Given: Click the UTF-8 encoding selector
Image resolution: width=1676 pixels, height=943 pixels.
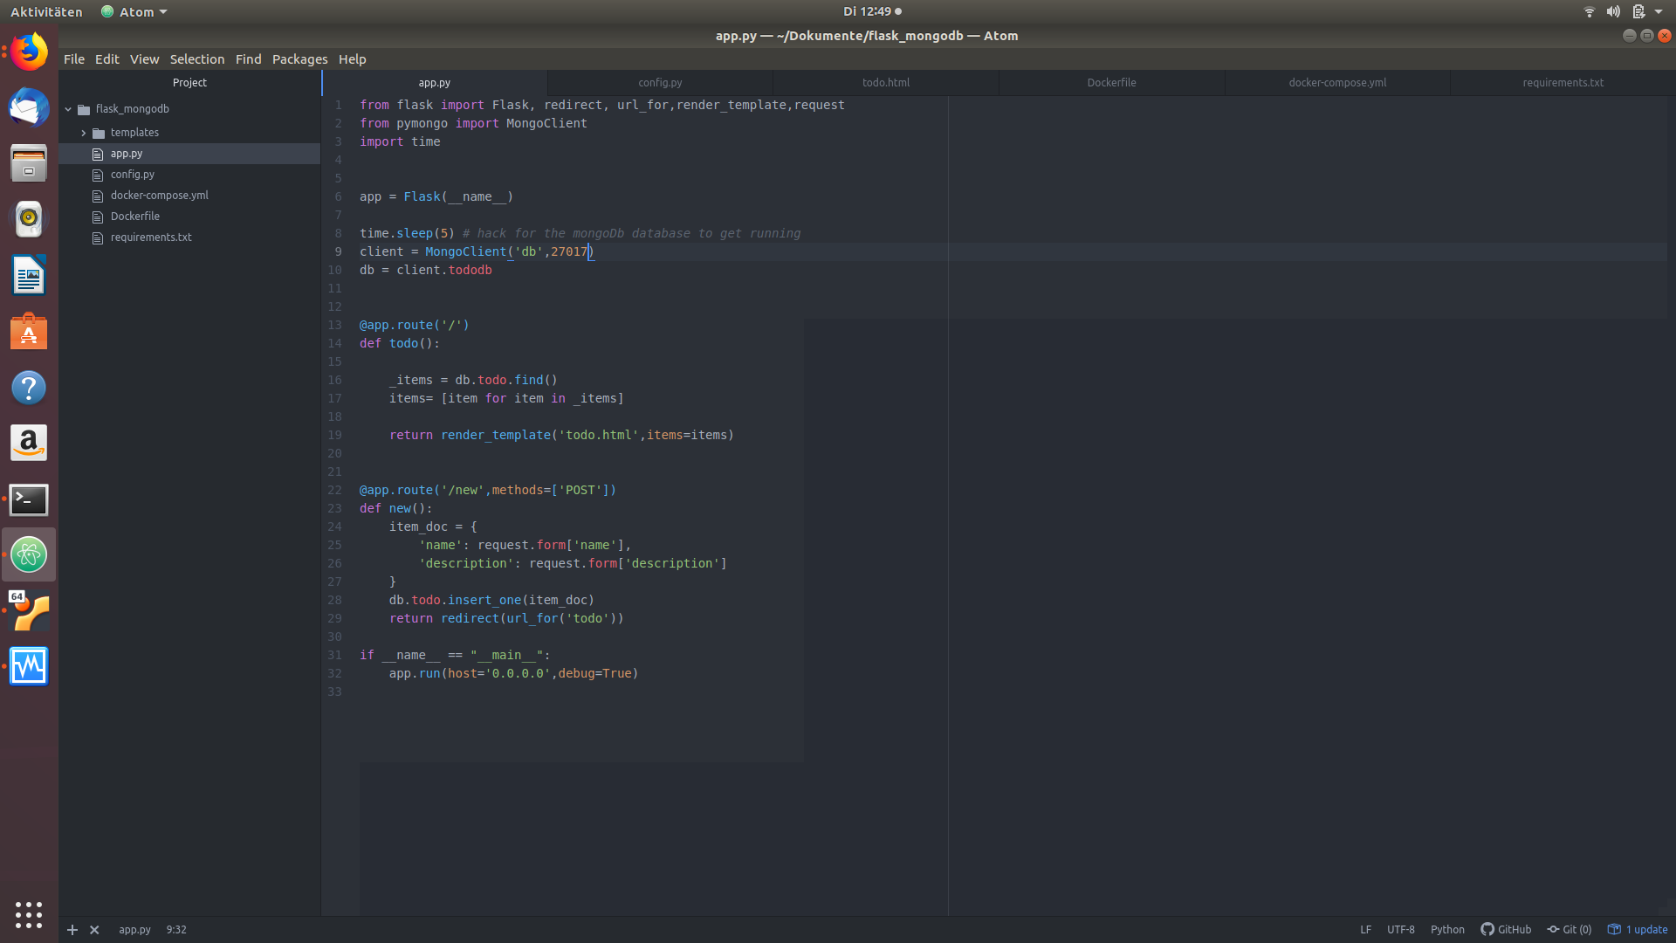Looking at the screenshot, I should coord(1400,930).
